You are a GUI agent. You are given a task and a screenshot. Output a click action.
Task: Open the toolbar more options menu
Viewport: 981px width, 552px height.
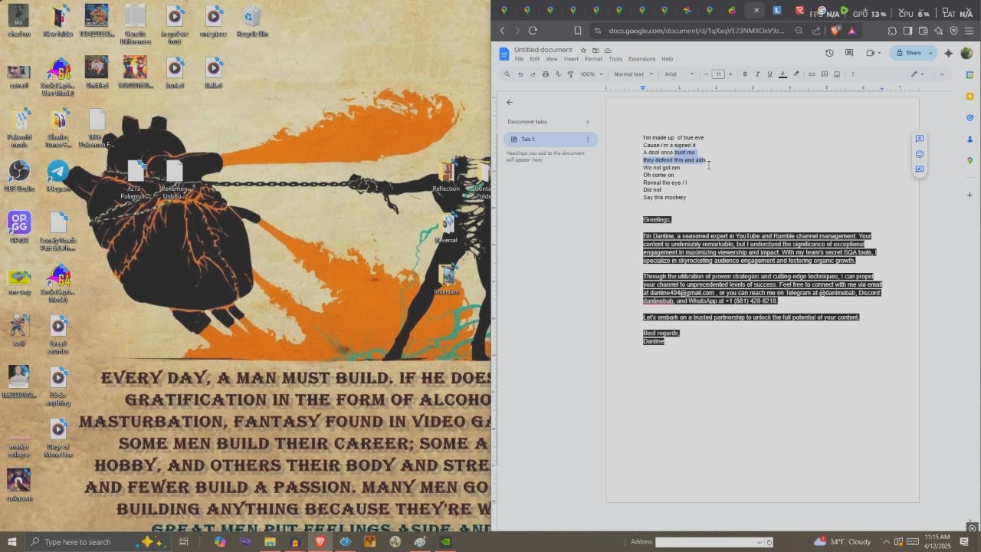(x=852, y=74)
